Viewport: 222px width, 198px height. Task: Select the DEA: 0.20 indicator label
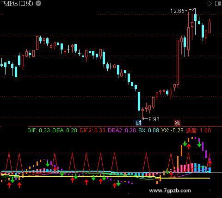[65, 130]
